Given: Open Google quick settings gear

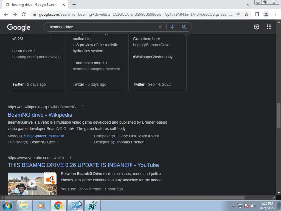Looking at the screenshot, I should pos(257,27).
